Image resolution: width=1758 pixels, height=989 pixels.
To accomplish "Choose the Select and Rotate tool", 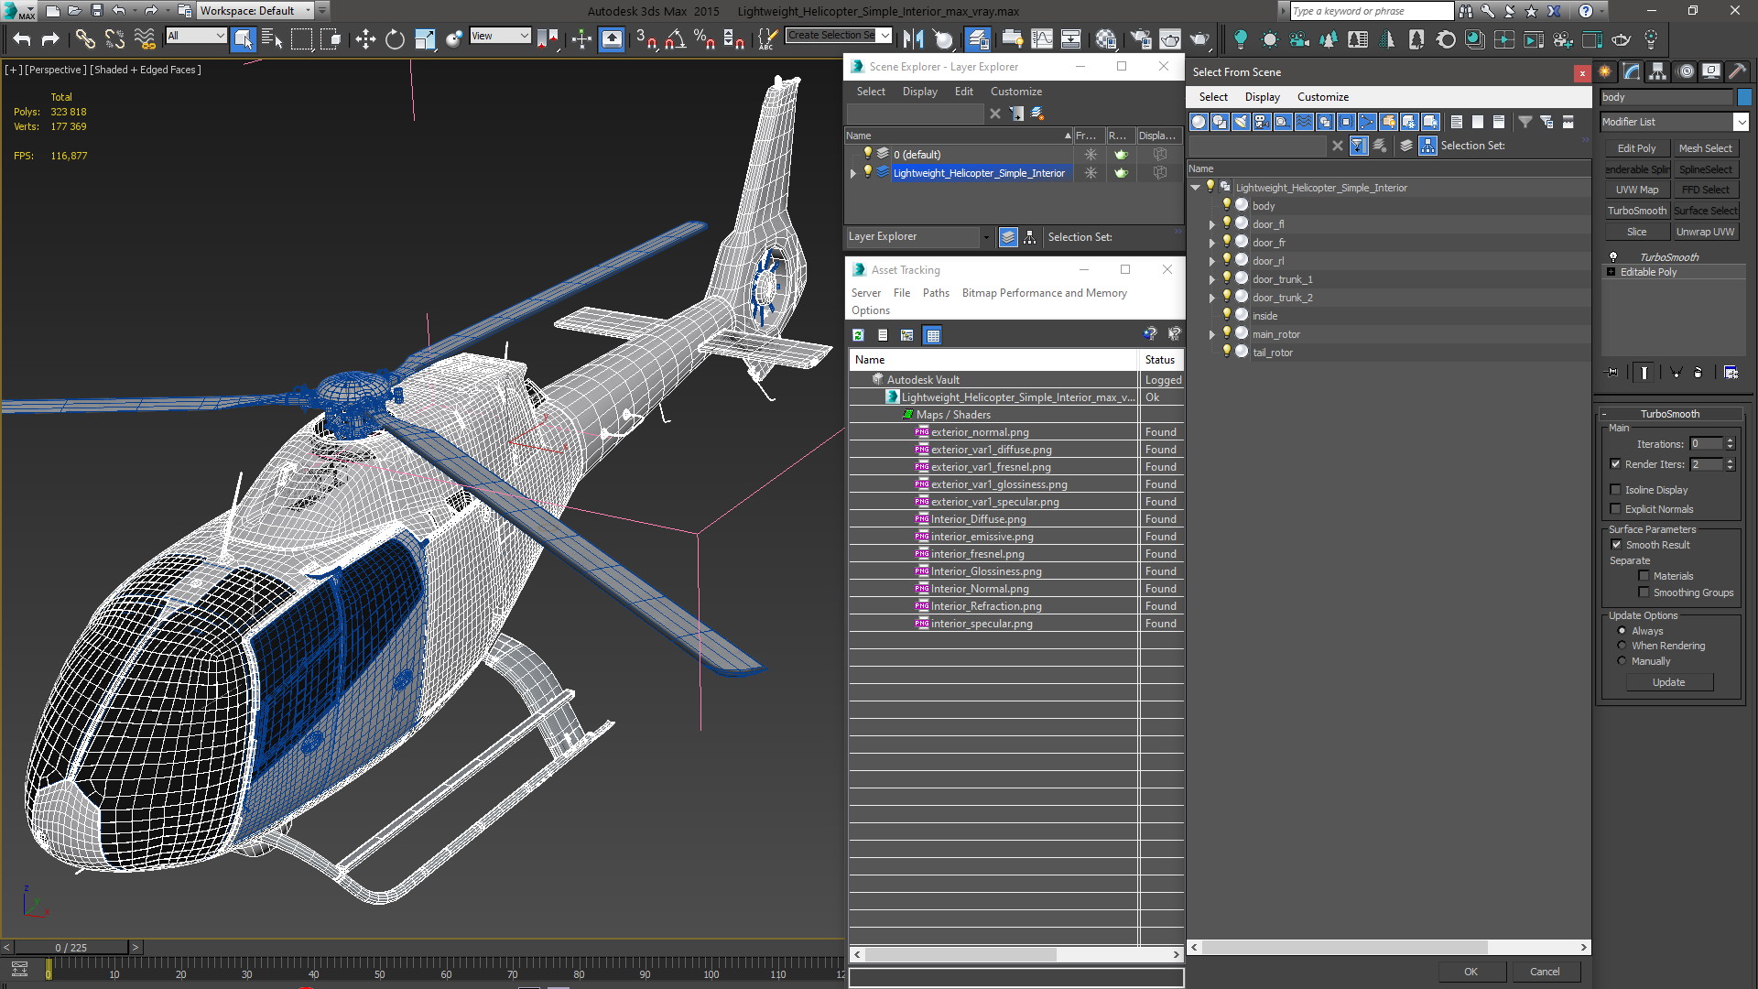I will [x=395, y=38].
